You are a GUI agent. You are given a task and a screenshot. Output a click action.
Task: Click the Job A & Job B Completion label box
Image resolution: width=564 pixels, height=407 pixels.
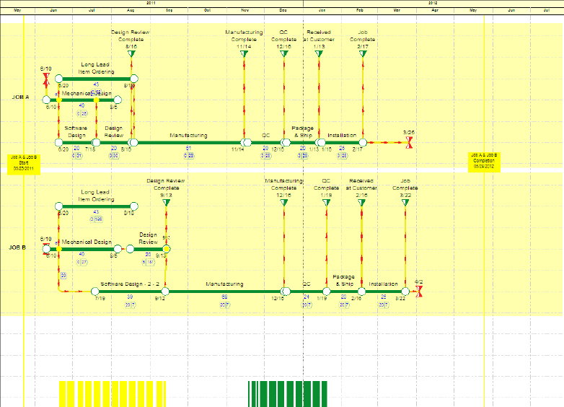[x=484, y=161]
